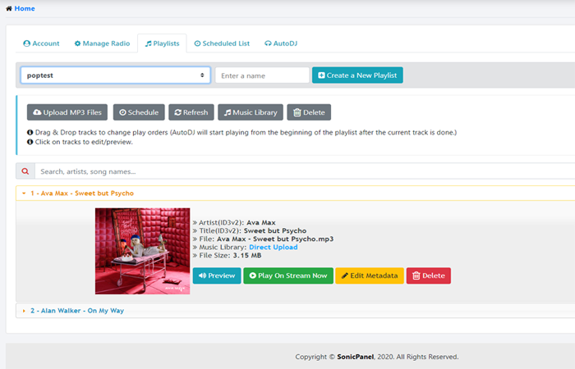This screenshot has height=369, width=575.
Task: Delete the playlist using toolbar Delete
Action: point(309,112)
